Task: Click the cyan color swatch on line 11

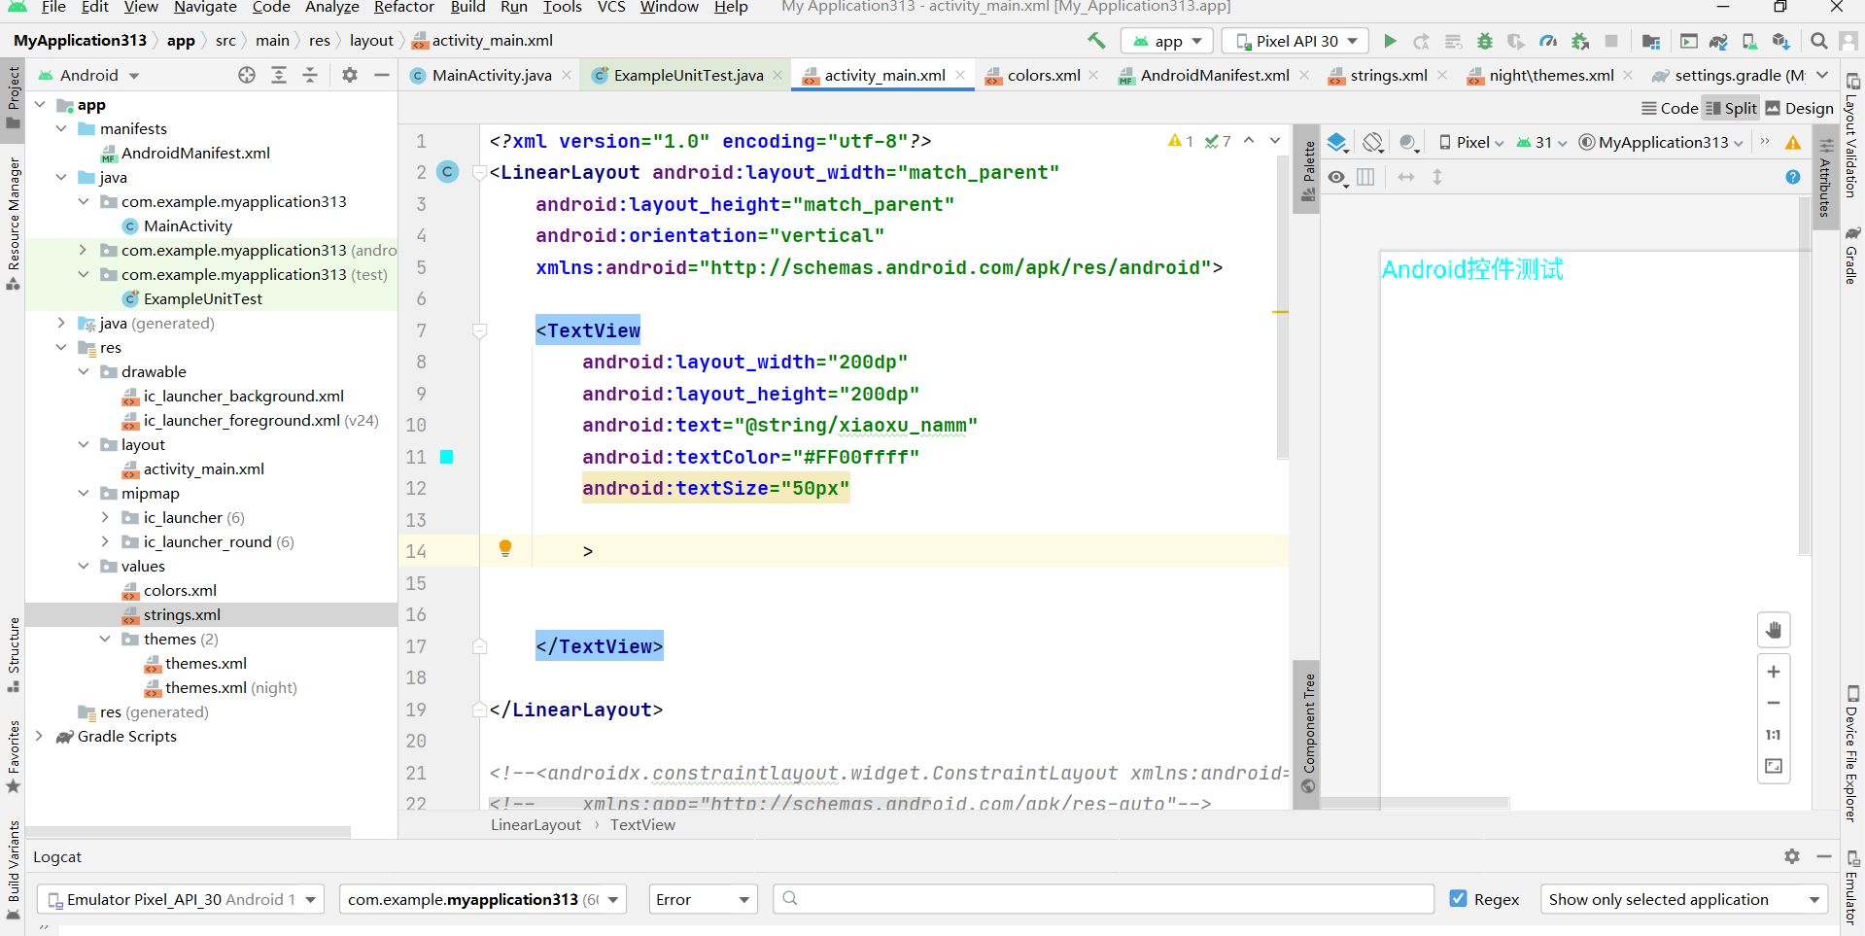Action: click(x=447, y=457)
